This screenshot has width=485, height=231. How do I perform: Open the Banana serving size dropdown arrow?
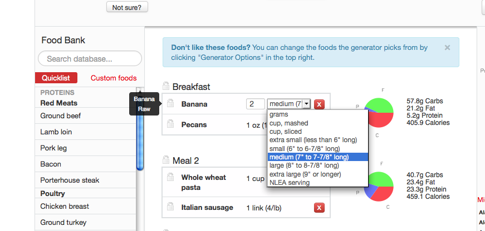coord(306,104)
